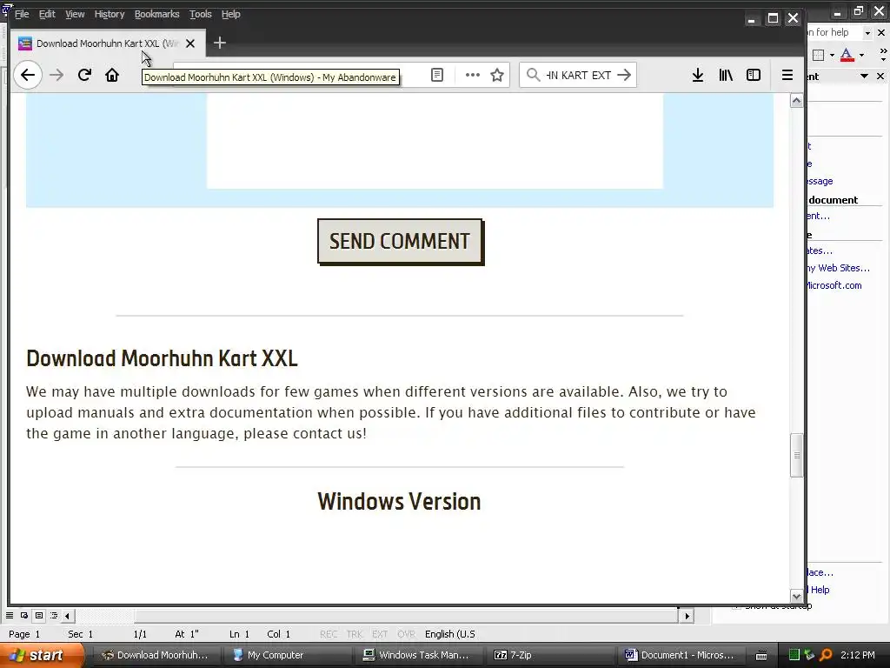Open the browser downloads panel
The image size is (890, 668).
[x=698, y=75]
